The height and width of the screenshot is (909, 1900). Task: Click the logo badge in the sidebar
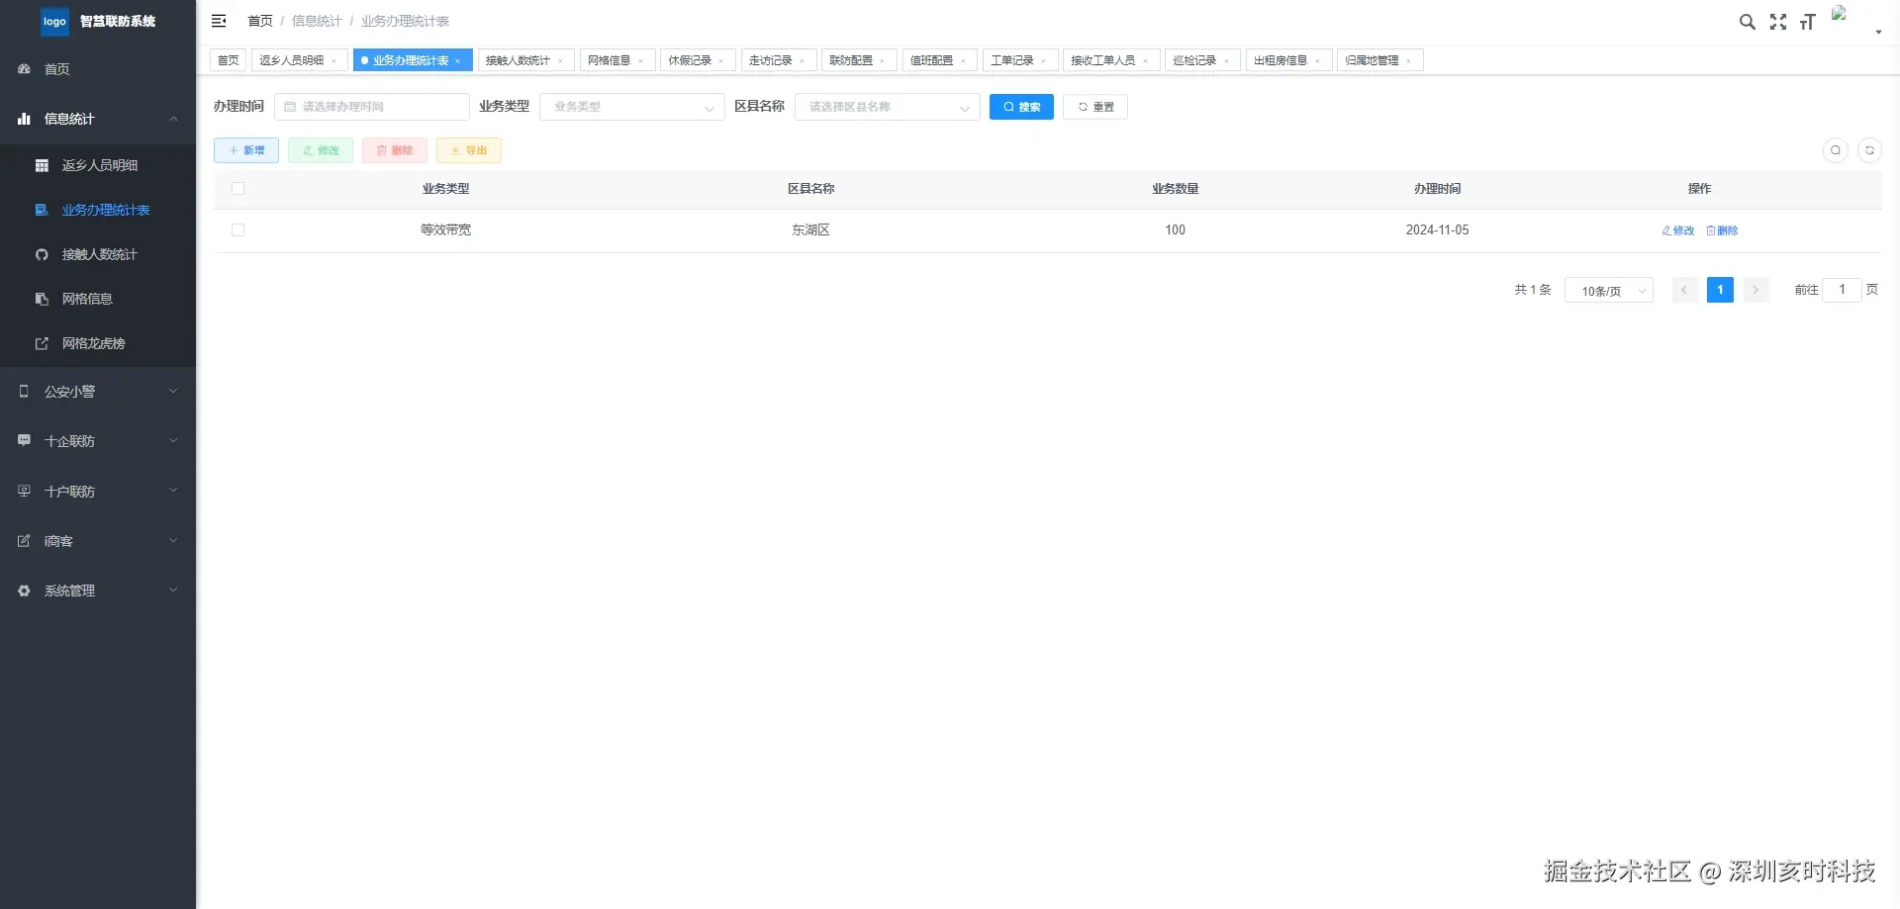click(x=54, y=21)
